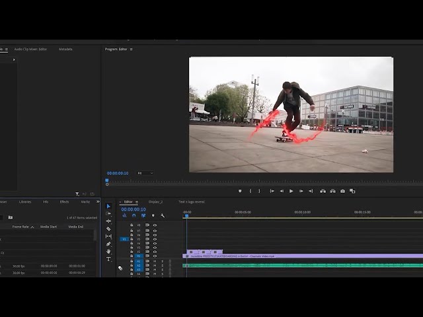Viewport: 423px width, 317px height.
Task: Select the green audio clip on A2
Action: pos(303,265)
